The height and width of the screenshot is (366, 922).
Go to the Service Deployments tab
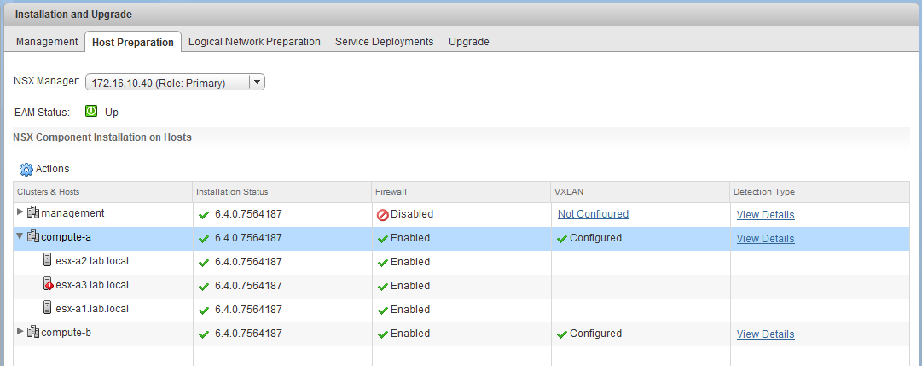(x=384, y=42)
